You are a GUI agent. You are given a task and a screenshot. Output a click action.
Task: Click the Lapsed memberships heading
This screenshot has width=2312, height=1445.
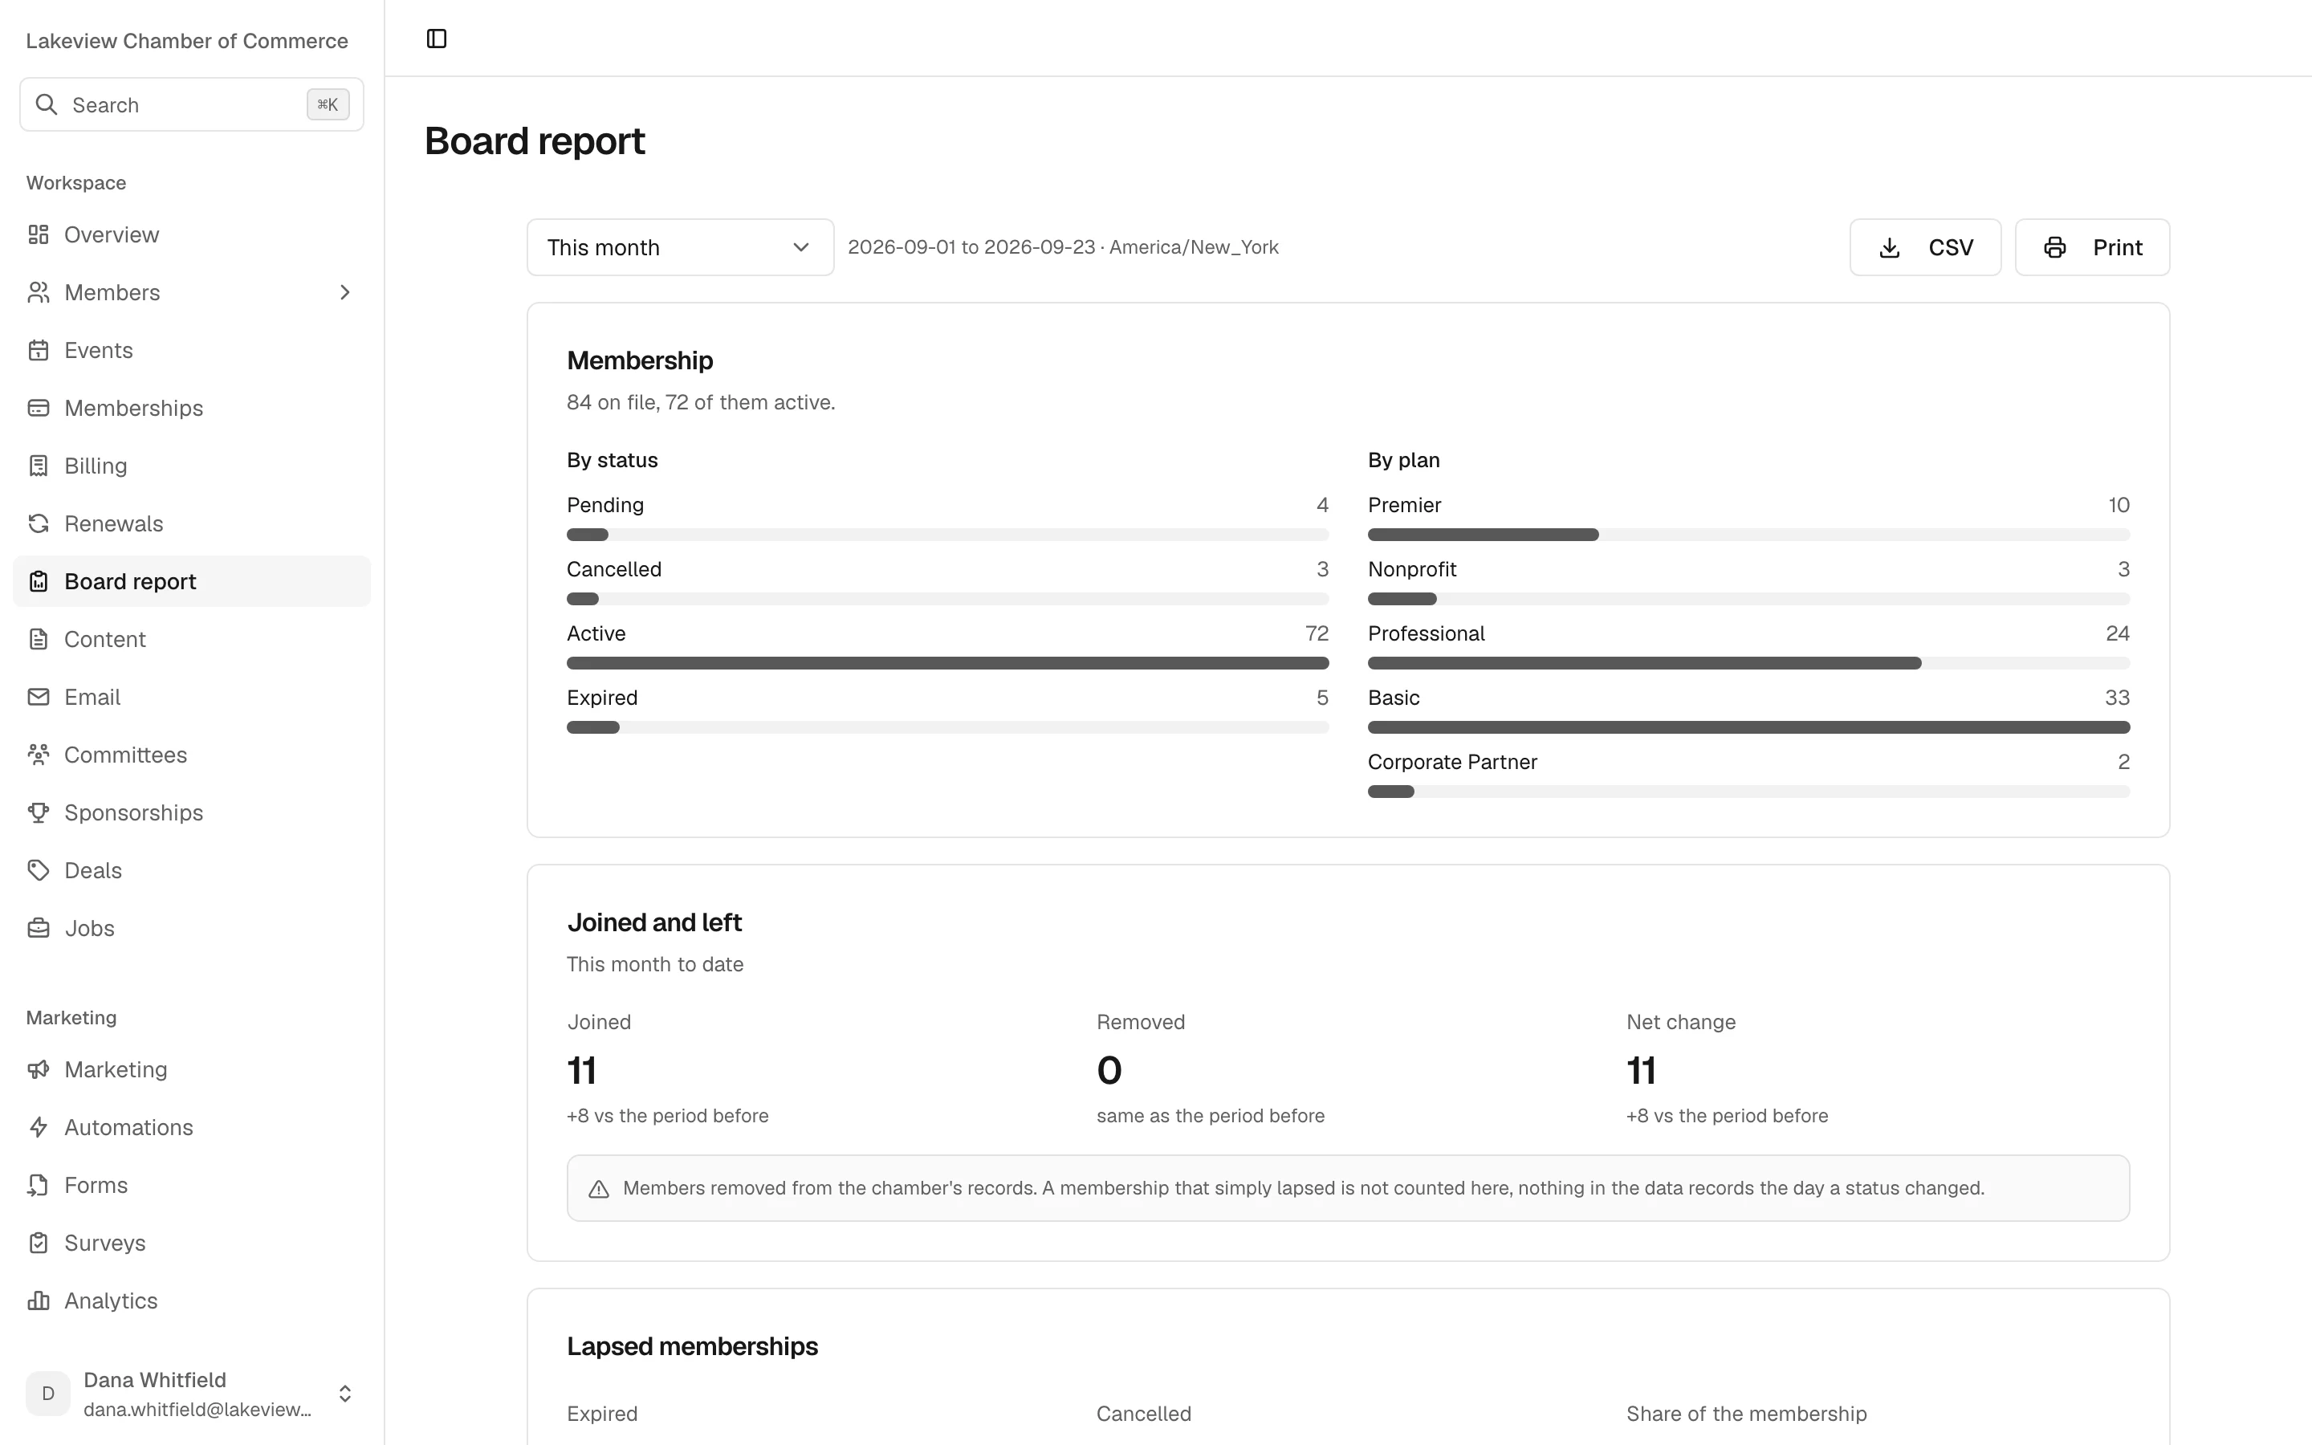coord(692,1346)
